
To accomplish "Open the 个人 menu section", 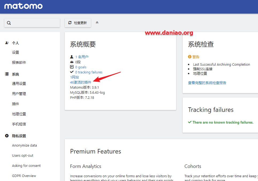I will pyautogui.click(x=16, y=43).
